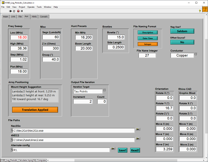Open the Conductor dropdown arrow
Screen dimensions: 208x162
[x=196, y=54]
